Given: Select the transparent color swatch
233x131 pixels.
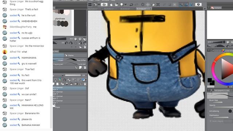Looking at the screenshot, I should point(211,87).
